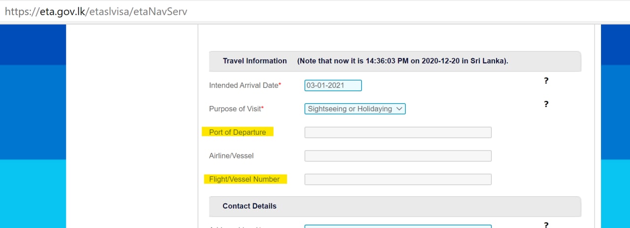This screenshot has height=228, width=630.
Task: Click the highlighted Port of Departure label
Action: click(x=238, y=132)
